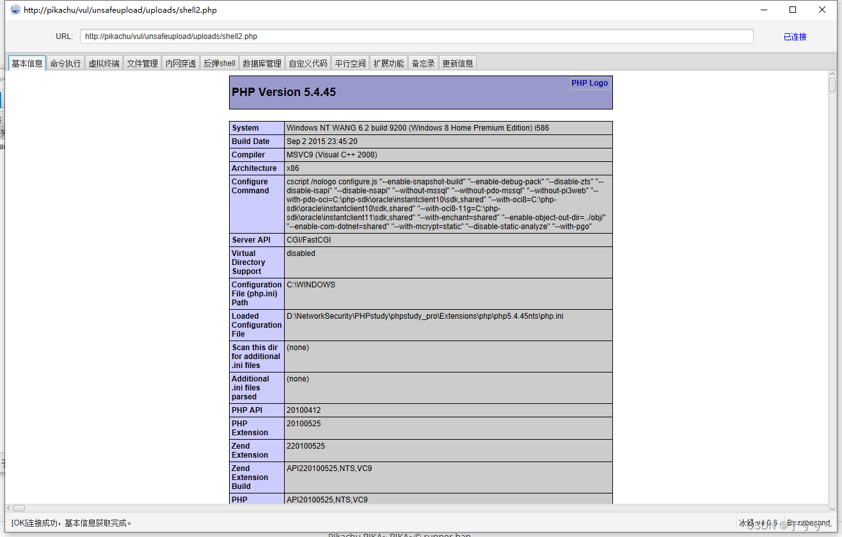Click the cscript configure command text

tap(447, 204)
